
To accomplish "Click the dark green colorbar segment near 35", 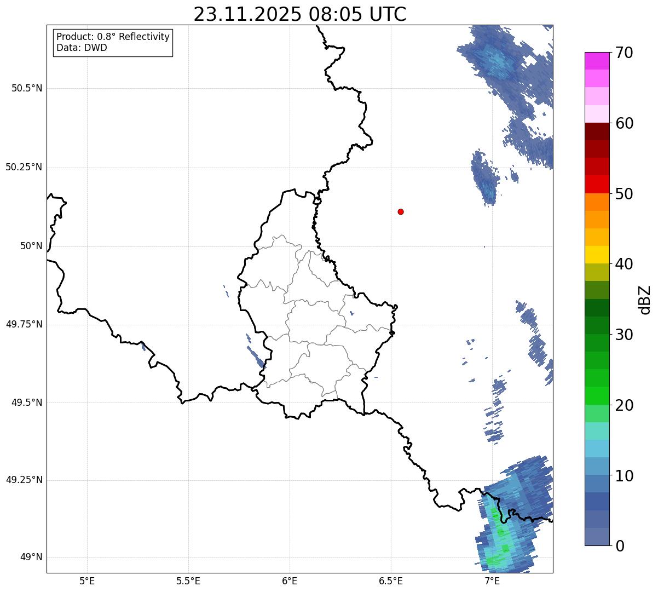I will pos(597,308).
